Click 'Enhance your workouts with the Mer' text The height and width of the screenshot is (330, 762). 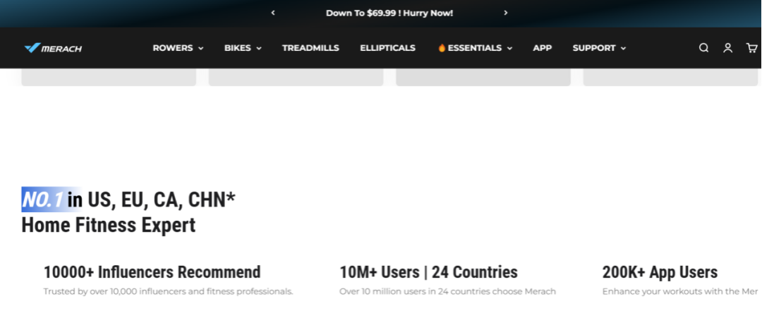pos(680,292)
